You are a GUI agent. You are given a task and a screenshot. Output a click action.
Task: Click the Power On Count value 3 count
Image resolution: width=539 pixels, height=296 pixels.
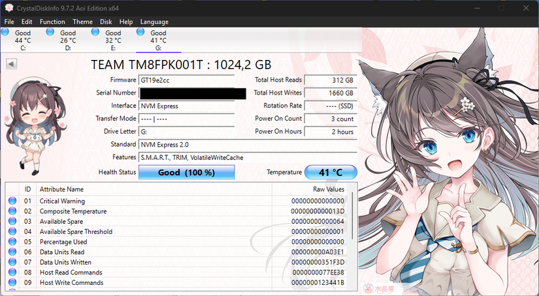[331, 119]
